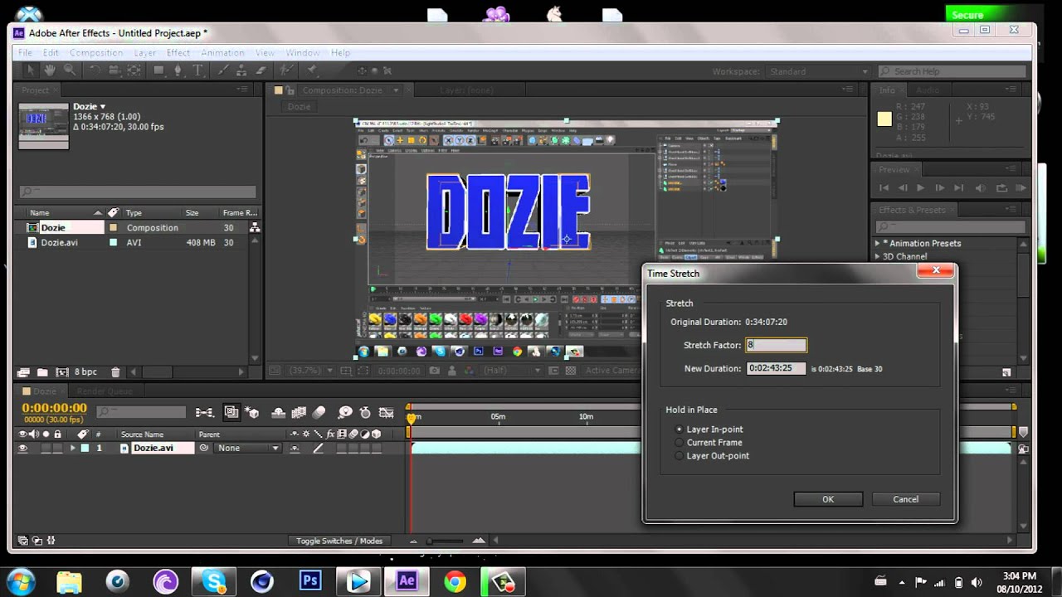Open the File menu
1062x597 pixels.
(26, 53)
